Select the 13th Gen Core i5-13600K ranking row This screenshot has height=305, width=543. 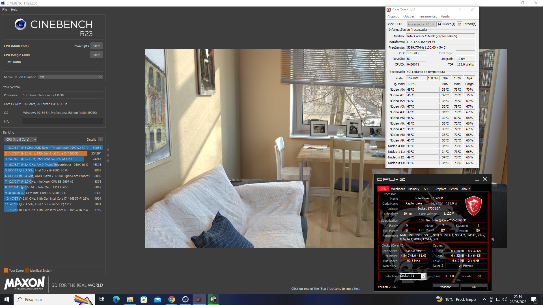[53, 153]
